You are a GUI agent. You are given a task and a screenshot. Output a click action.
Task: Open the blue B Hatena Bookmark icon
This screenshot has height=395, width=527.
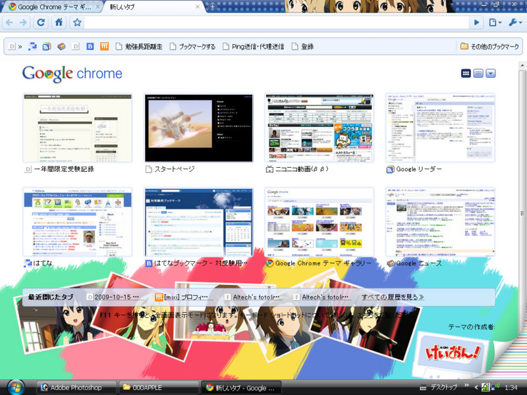pyautogui.click(x=90, y=46)
